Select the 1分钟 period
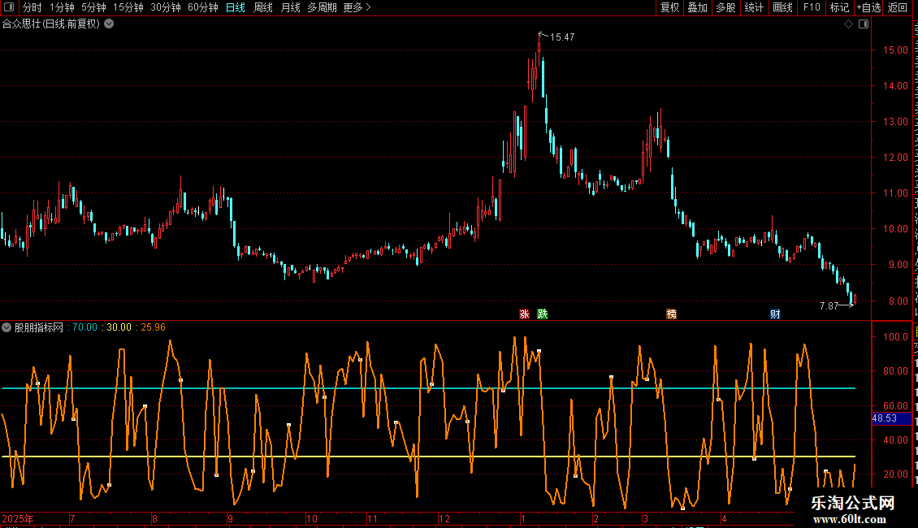918x528 pixels. click(62, 7)
